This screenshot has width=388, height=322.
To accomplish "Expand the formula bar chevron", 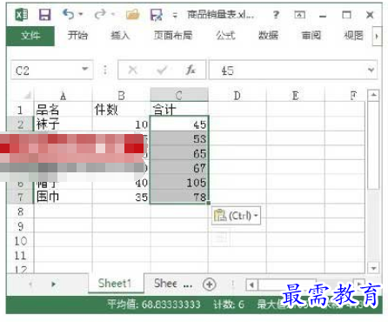I will coord(371,70).
